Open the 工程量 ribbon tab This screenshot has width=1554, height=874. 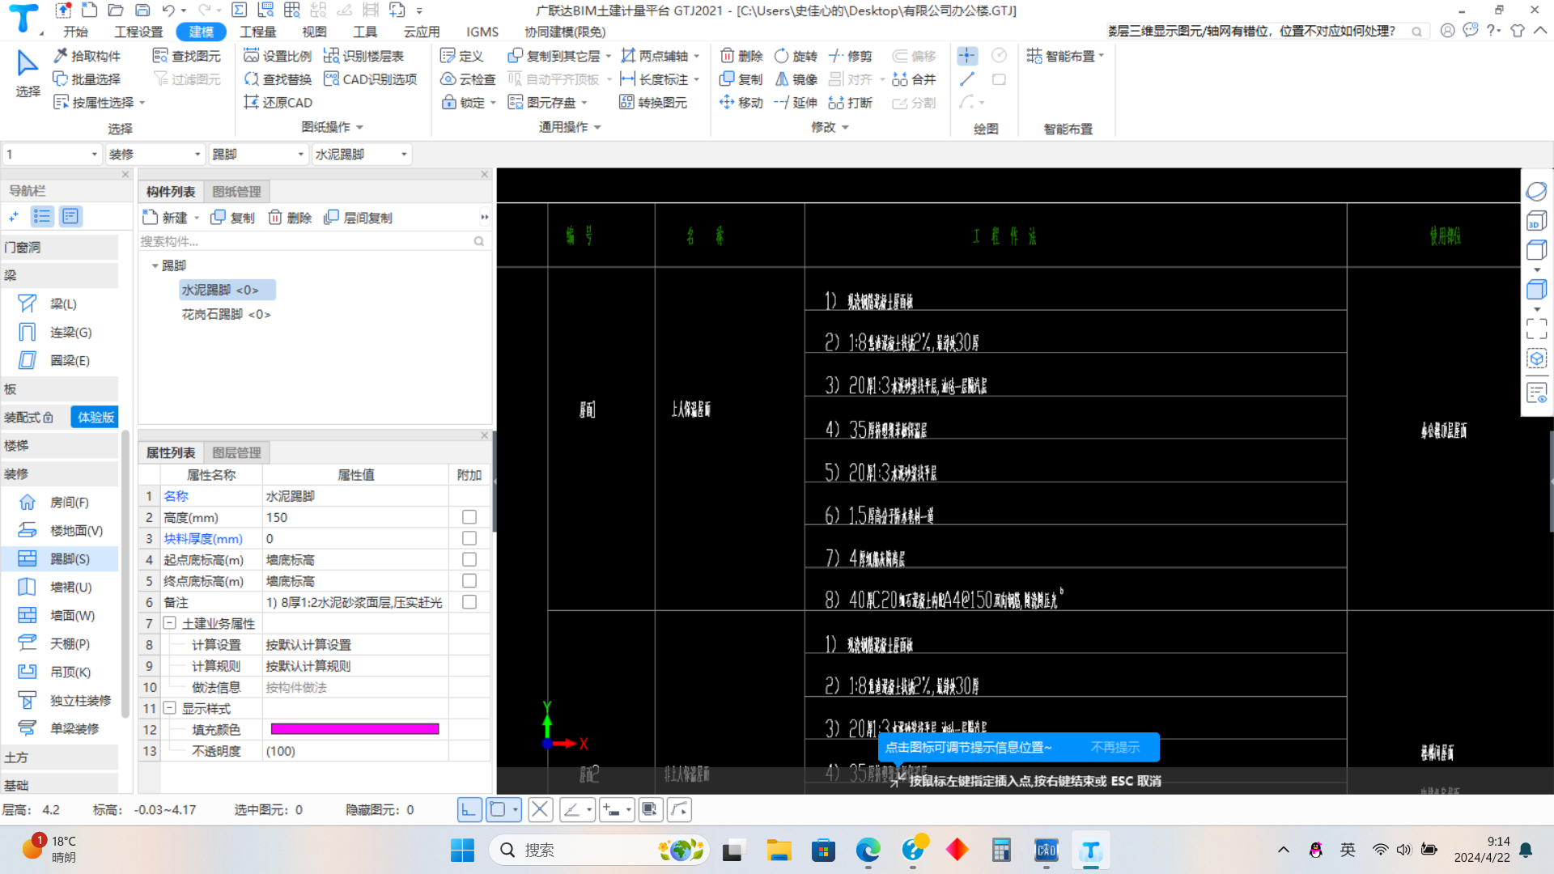click(x=258, y=32)
